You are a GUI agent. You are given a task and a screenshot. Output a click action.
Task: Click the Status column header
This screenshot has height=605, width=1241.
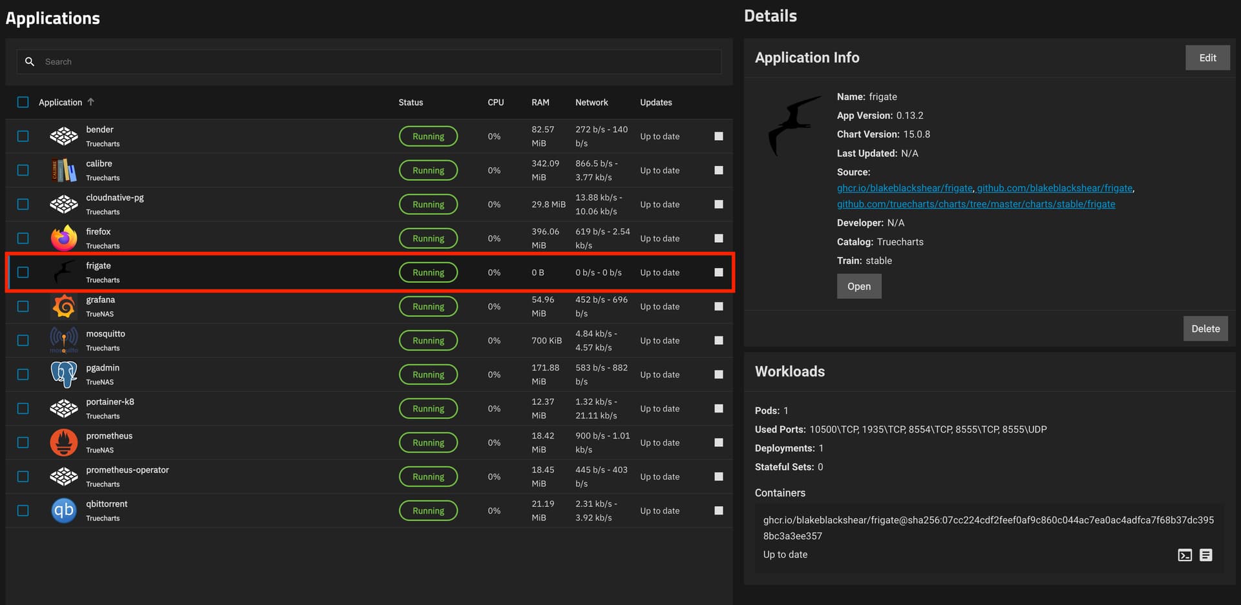click(x=410, y=102)
